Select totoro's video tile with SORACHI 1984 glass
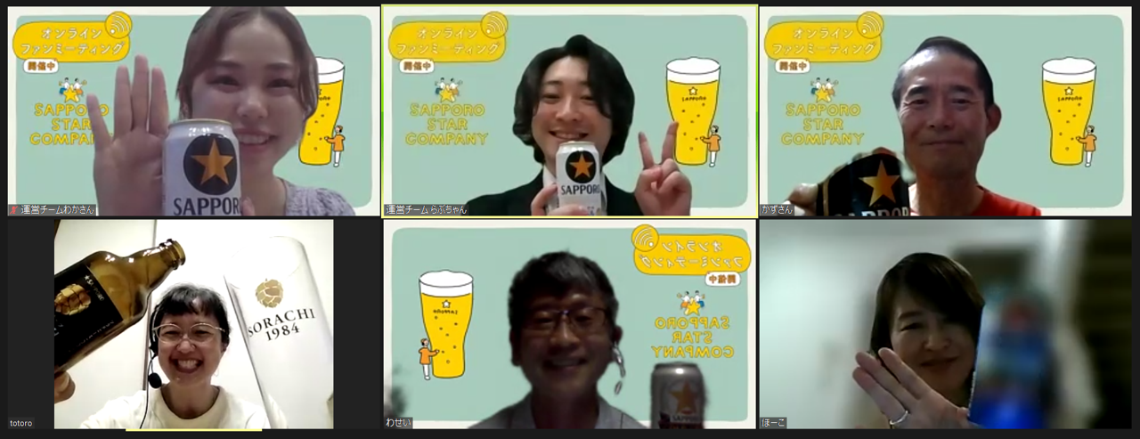 [x=194, y=324]
